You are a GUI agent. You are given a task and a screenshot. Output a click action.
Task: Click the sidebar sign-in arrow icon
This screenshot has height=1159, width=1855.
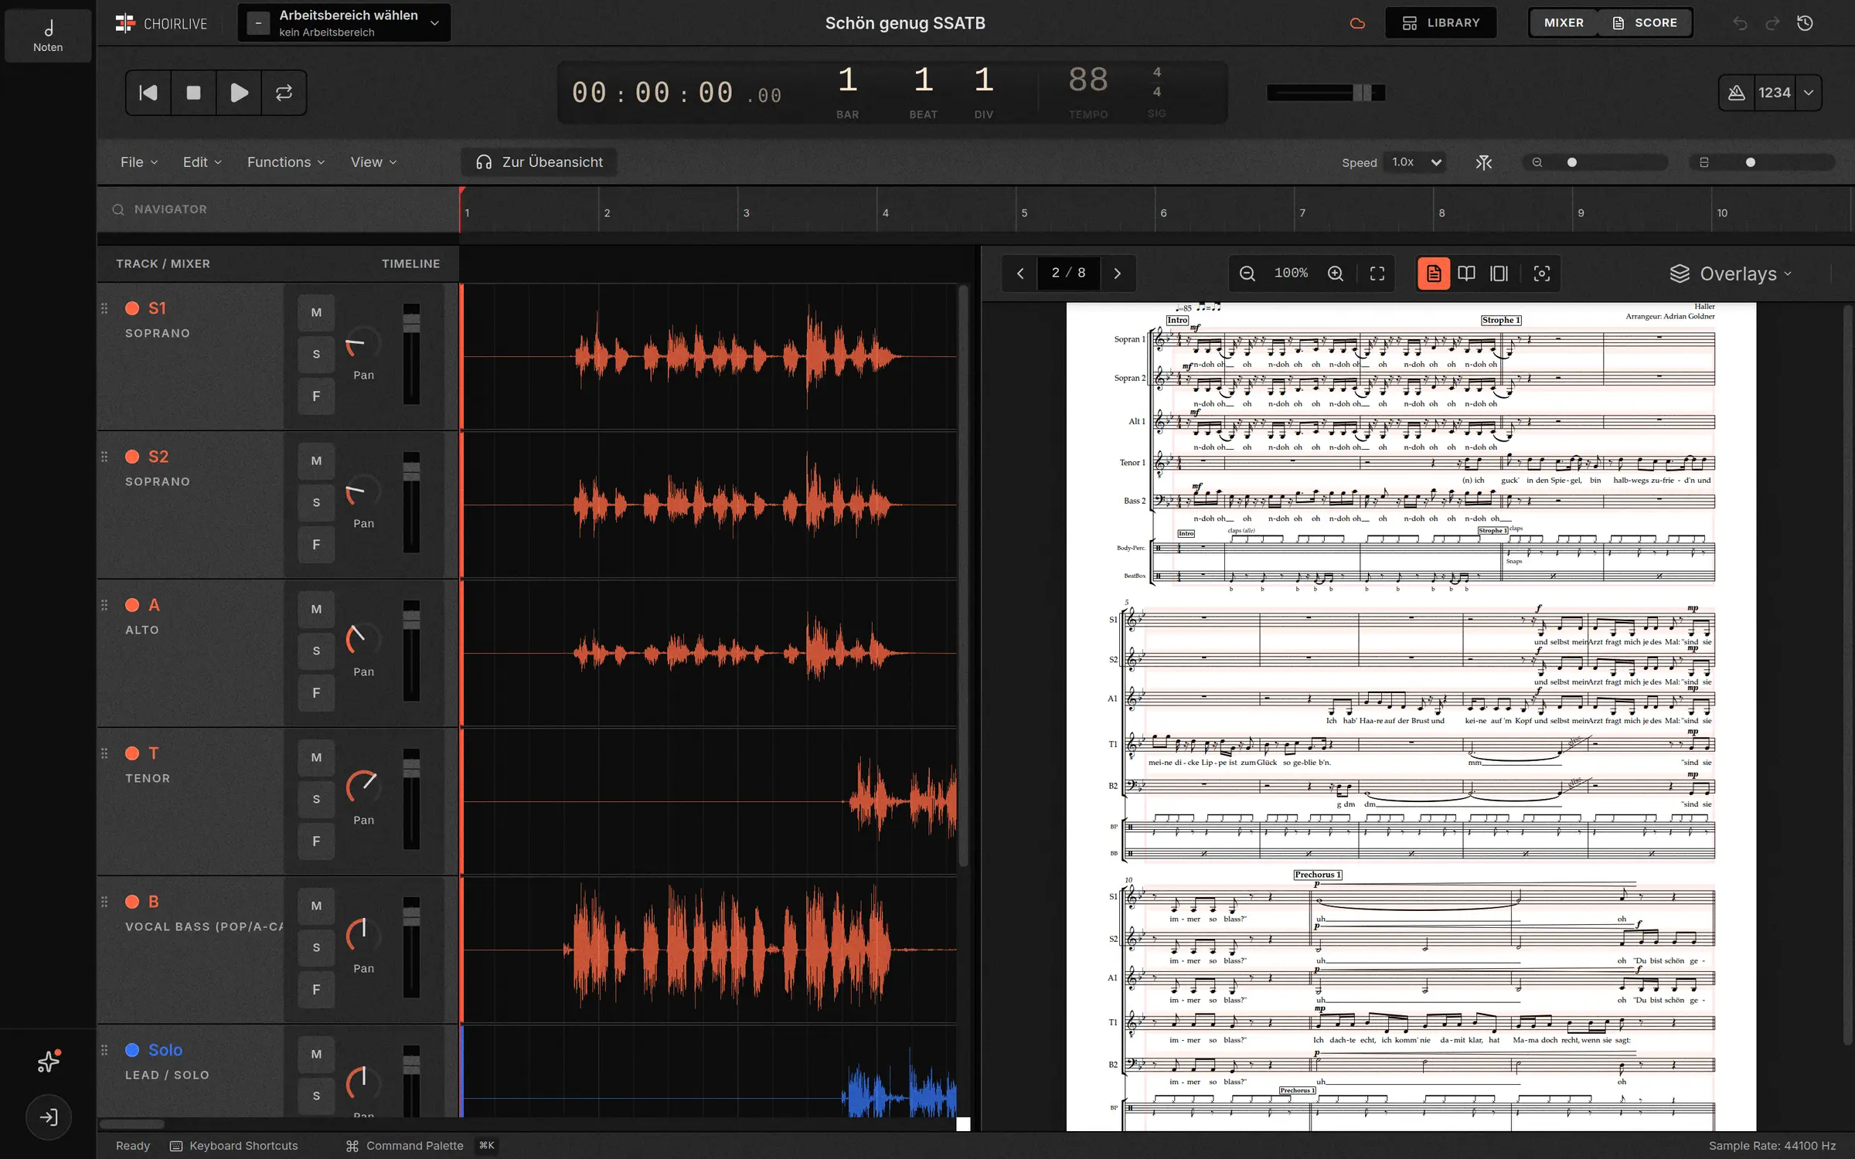tap(49, 1117)
